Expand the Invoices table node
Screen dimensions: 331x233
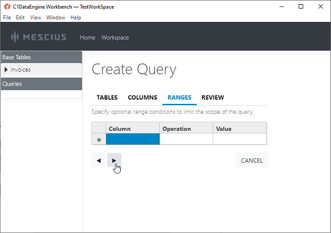(x=6, y=70)
